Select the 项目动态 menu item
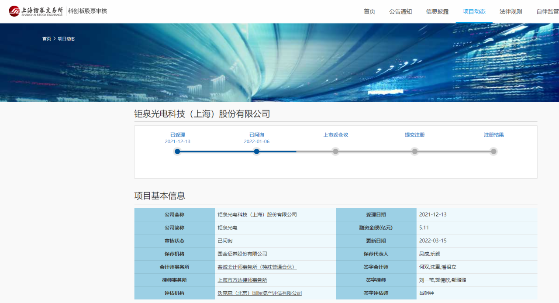 point(474,11)
